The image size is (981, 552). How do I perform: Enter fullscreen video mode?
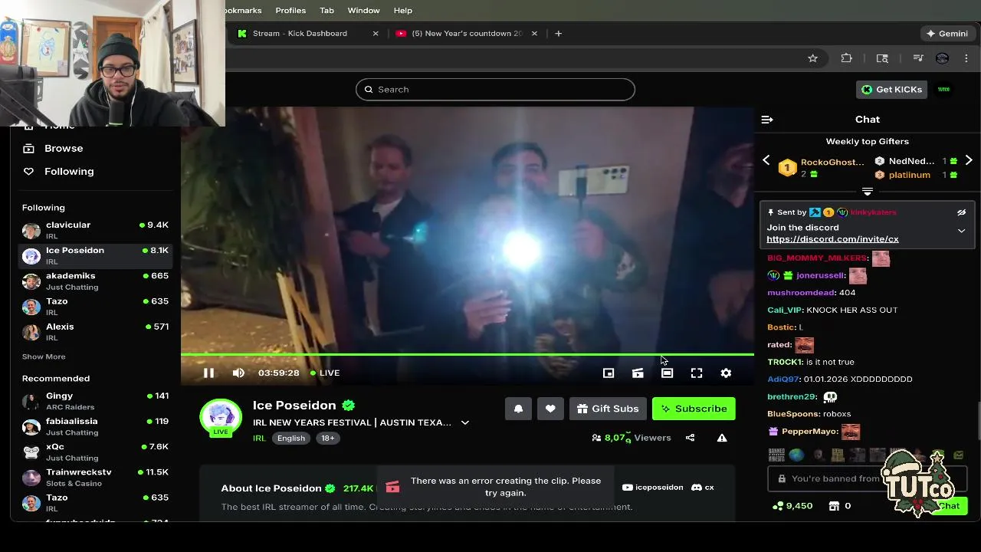pyautogui.click(x=697, y=373)
